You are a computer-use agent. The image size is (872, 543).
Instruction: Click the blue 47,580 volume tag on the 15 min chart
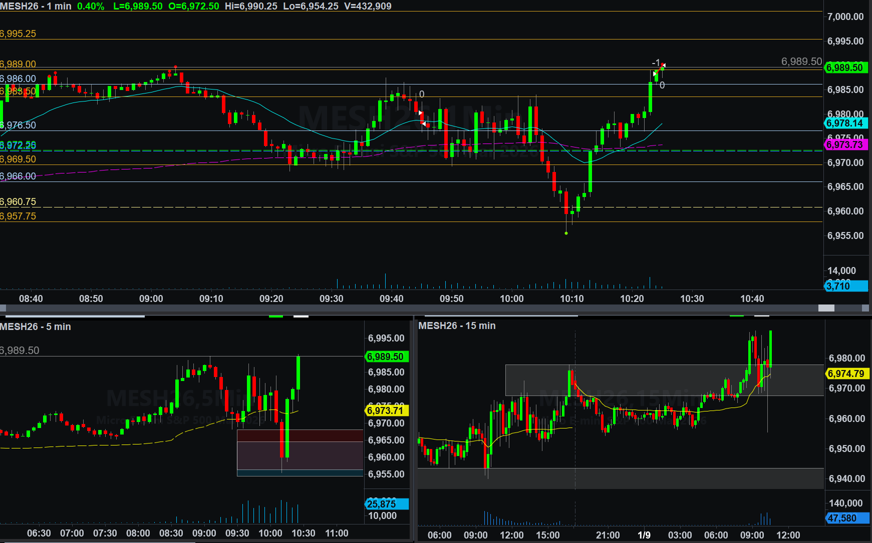[846, 518]
